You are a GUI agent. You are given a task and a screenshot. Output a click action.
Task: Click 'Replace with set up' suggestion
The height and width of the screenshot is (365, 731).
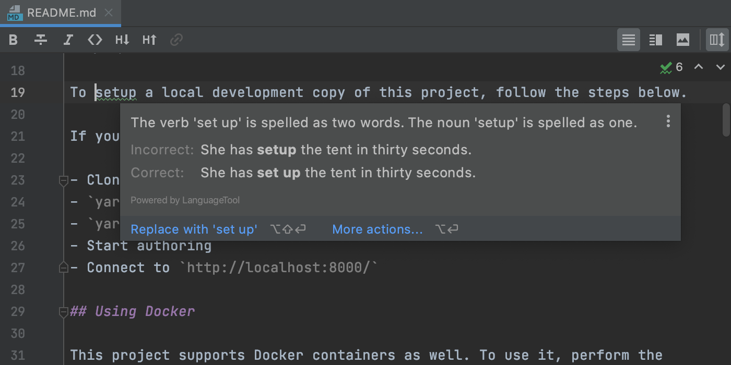click(194, 229)
